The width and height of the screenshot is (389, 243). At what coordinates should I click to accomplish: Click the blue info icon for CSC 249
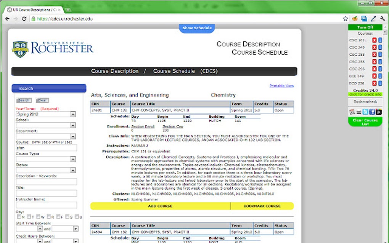(x=380, y=47)
